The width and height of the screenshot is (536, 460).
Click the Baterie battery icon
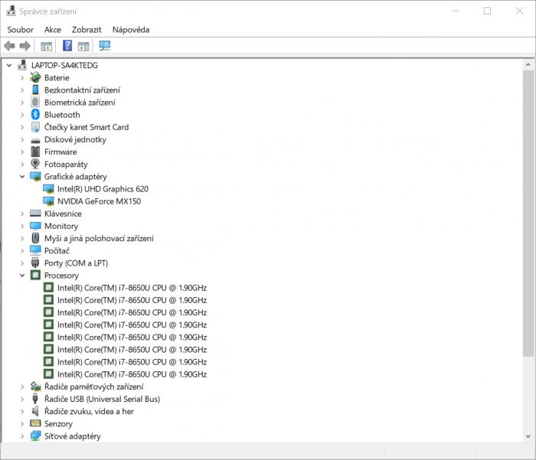(x=35, y=77)
